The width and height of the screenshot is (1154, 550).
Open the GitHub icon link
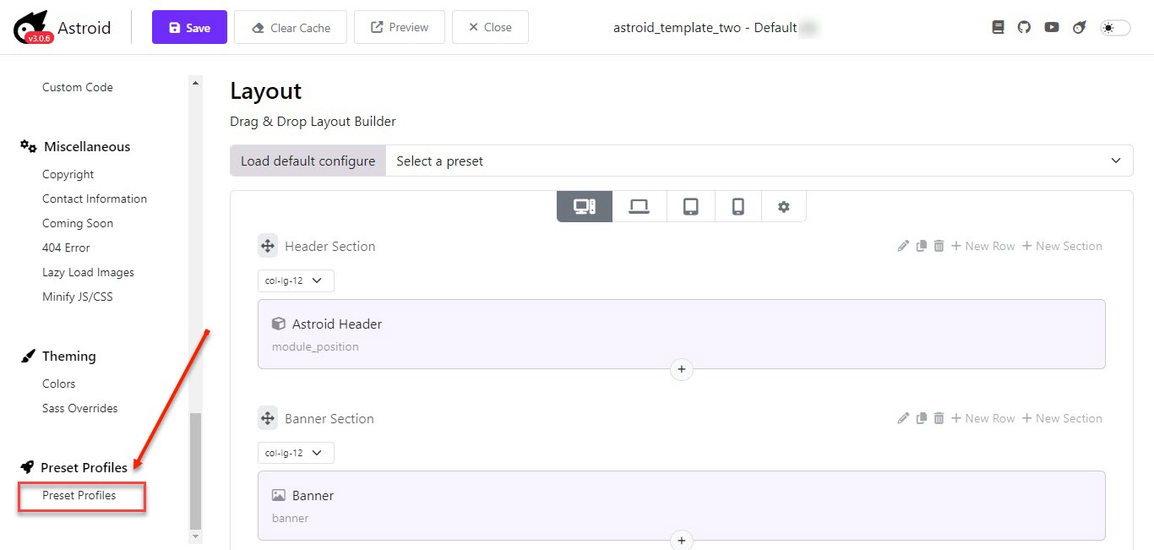click(1024, 27)
